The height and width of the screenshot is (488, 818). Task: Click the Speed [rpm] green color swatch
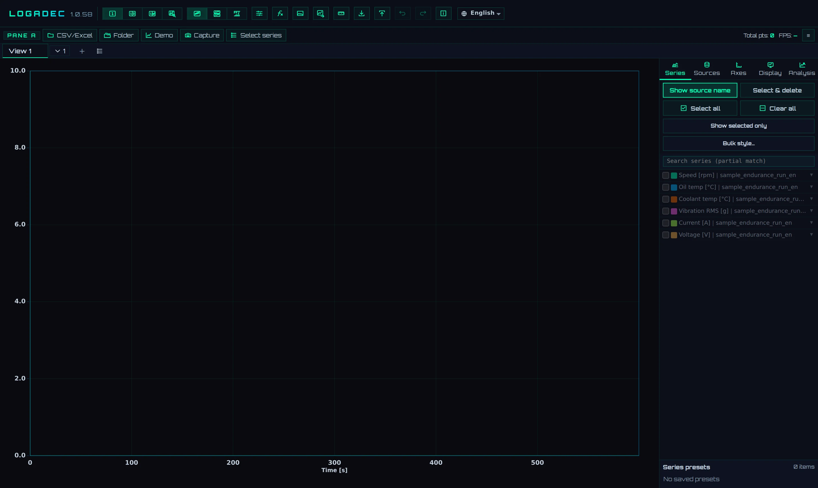point(674,175)
